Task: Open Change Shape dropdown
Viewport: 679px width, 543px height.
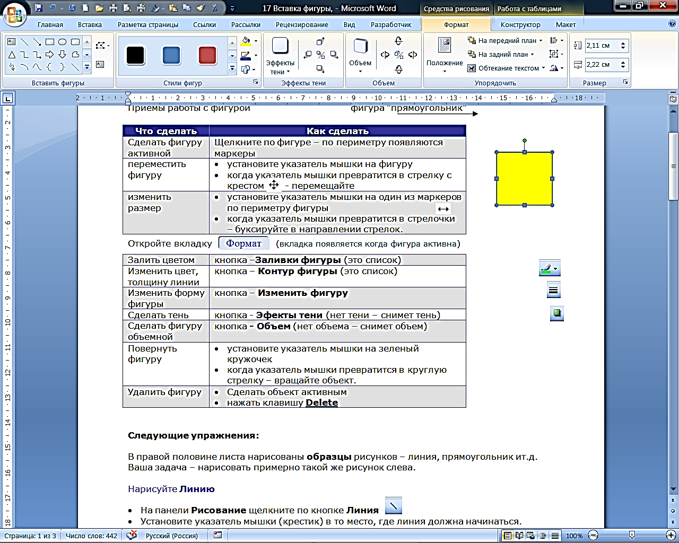Action: pos(248,69)
